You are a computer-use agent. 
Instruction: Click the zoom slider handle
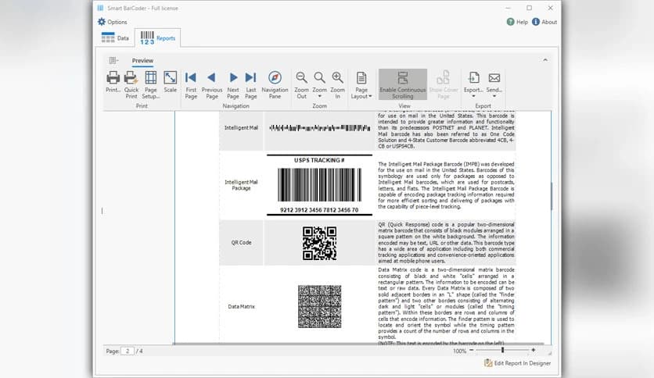tap(502, 351)
